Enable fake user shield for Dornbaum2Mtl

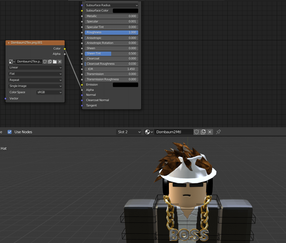click(x=197, y=132)
